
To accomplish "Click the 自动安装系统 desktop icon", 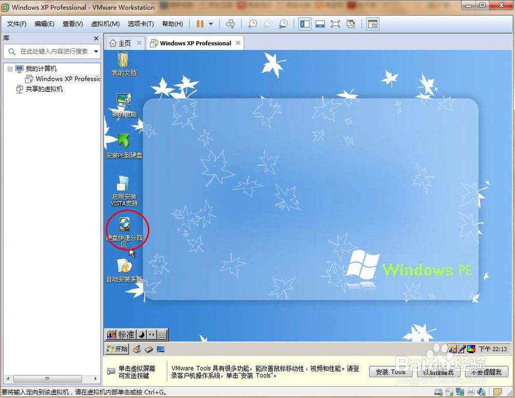I will click(x=124, y=270).
